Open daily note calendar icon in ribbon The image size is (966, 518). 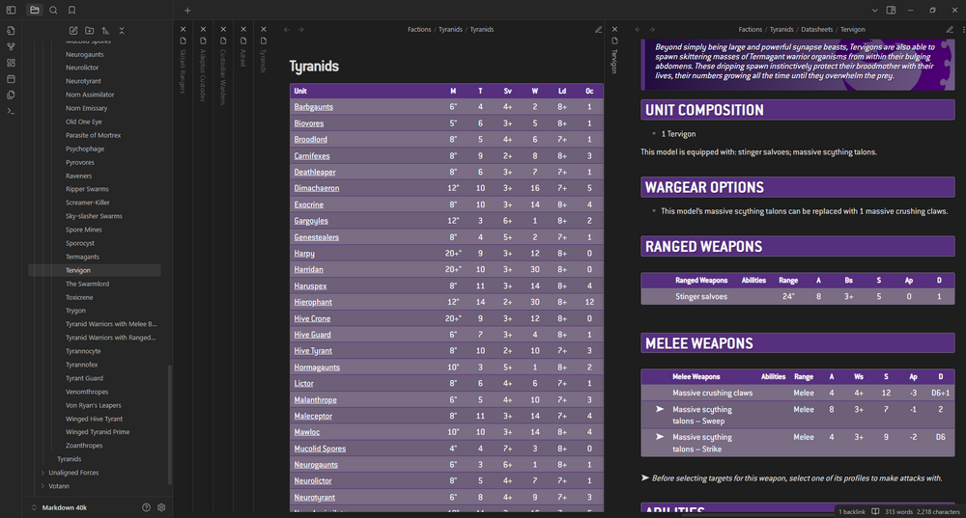click(11, 79)
